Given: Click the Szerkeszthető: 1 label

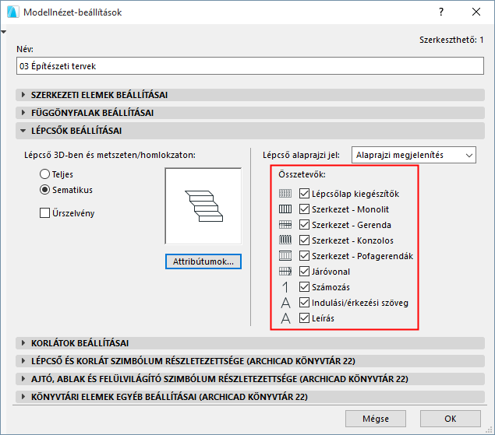Looking at the screenshot, I should pyautogui.click(x=451, y=40).
